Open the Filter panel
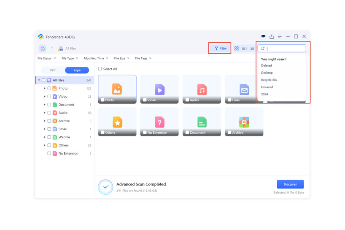Image resolution: width=345 pixels, height=230 pixels. coord(219,48)
